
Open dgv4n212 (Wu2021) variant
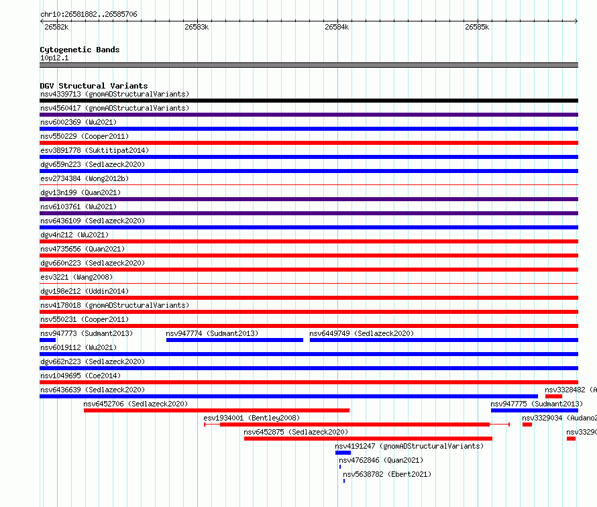tap(74, 235)
